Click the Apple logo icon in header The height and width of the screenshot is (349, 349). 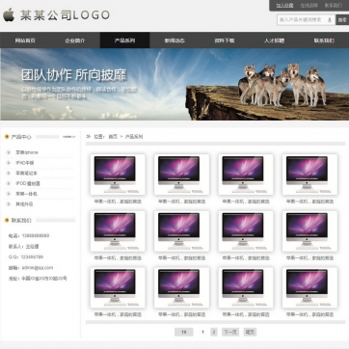pos(9,14)
